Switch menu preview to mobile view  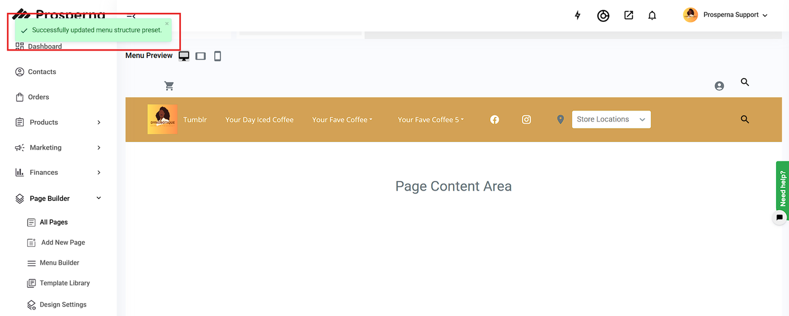[218, 56]
